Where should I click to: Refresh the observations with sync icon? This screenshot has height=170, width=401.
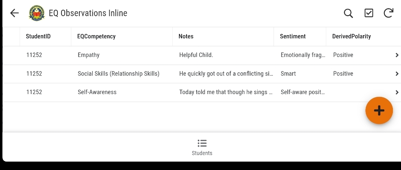pos(388,13)
